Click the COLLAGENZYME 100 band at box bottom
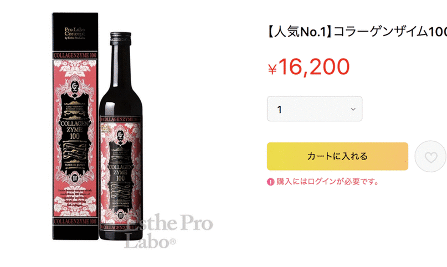Screen dimensions: 447x267 tap(75, 222)
